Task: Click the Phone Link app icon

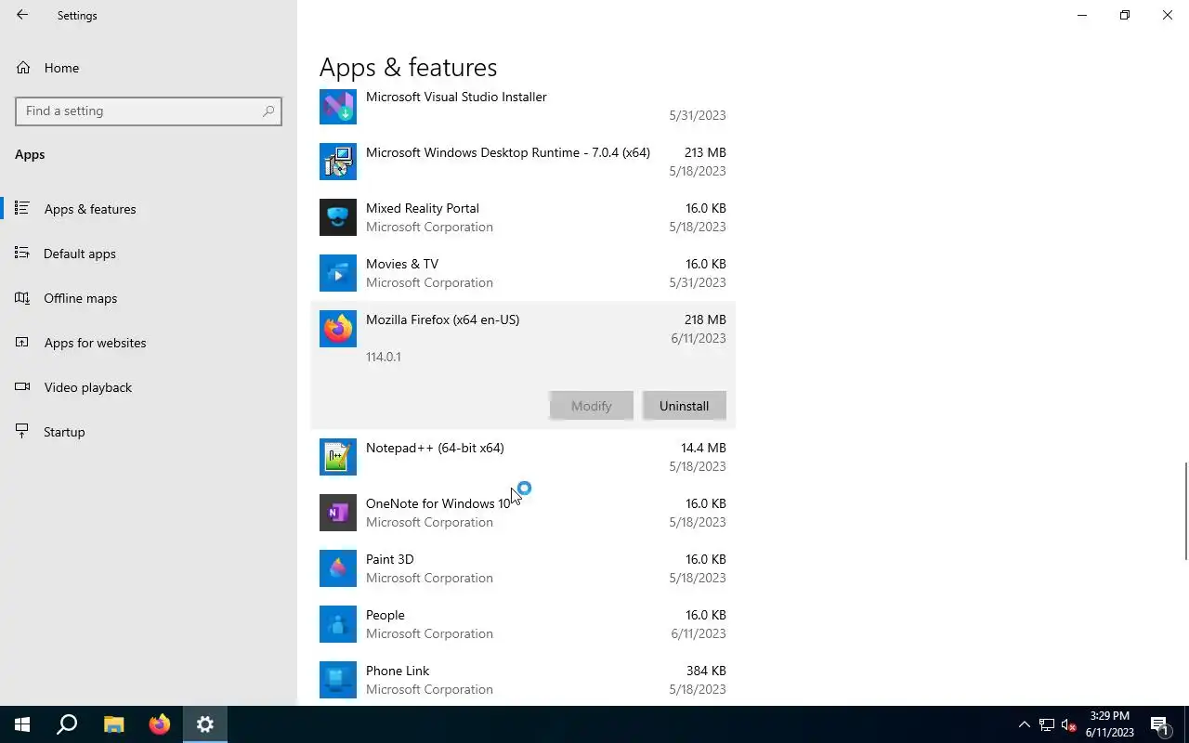Action: [338, 680]
